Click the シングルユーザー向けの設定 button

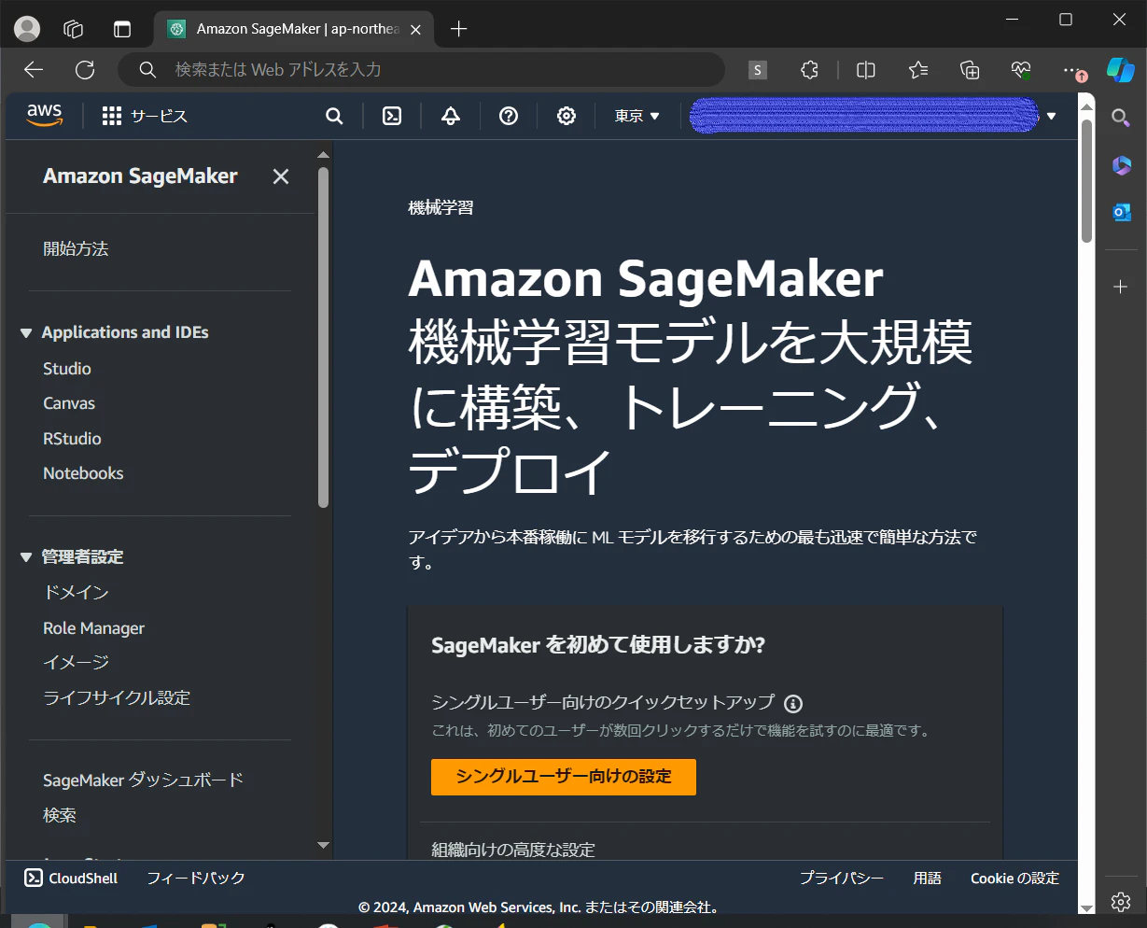(564, 777)
